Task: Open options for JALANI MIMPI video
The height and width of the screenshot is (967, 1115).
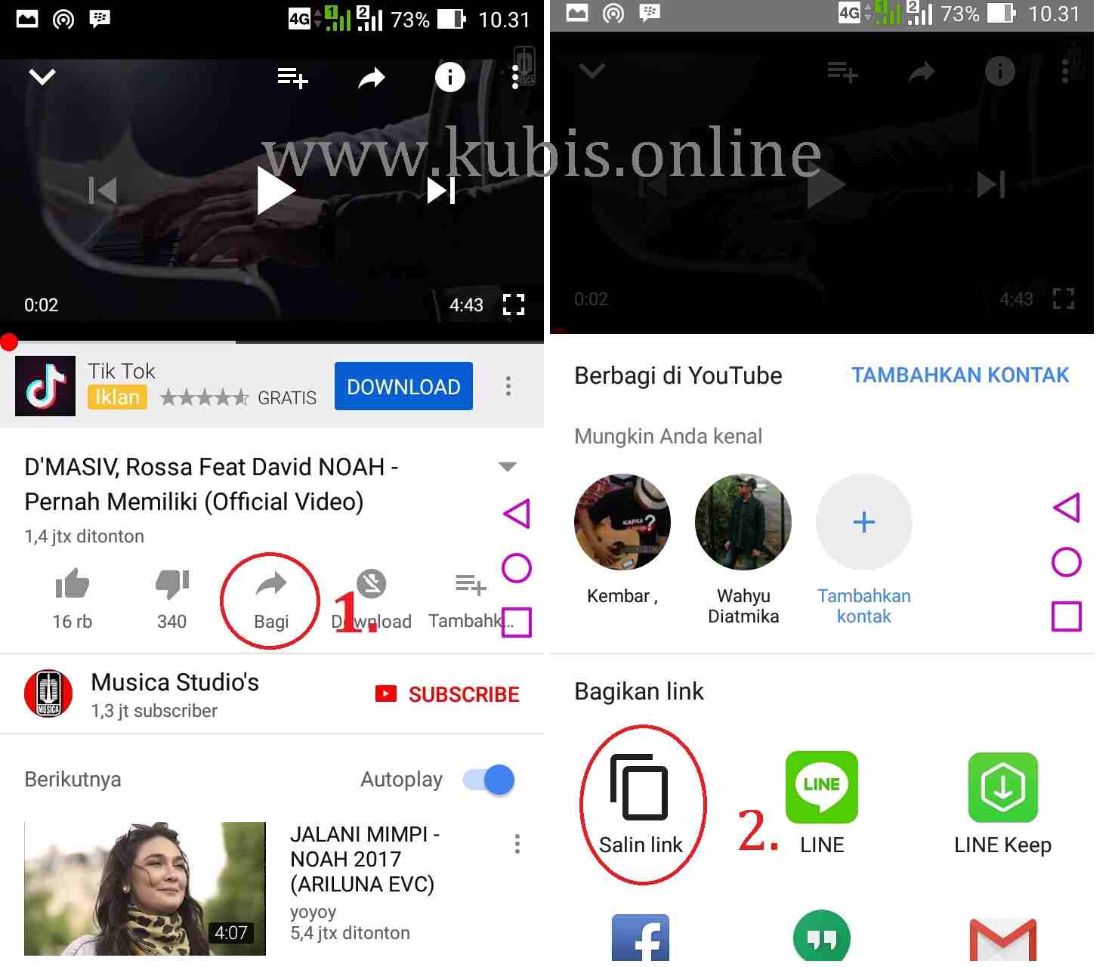Action: point(517,844)
